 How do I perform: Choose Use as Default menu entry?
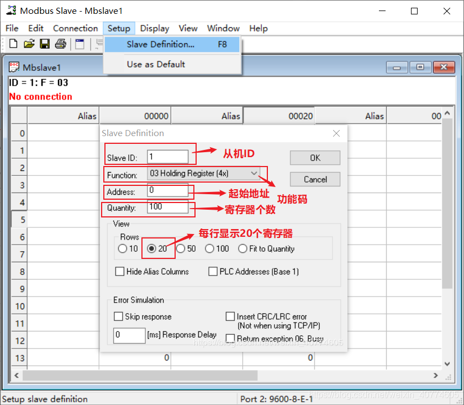coord(172,64)
